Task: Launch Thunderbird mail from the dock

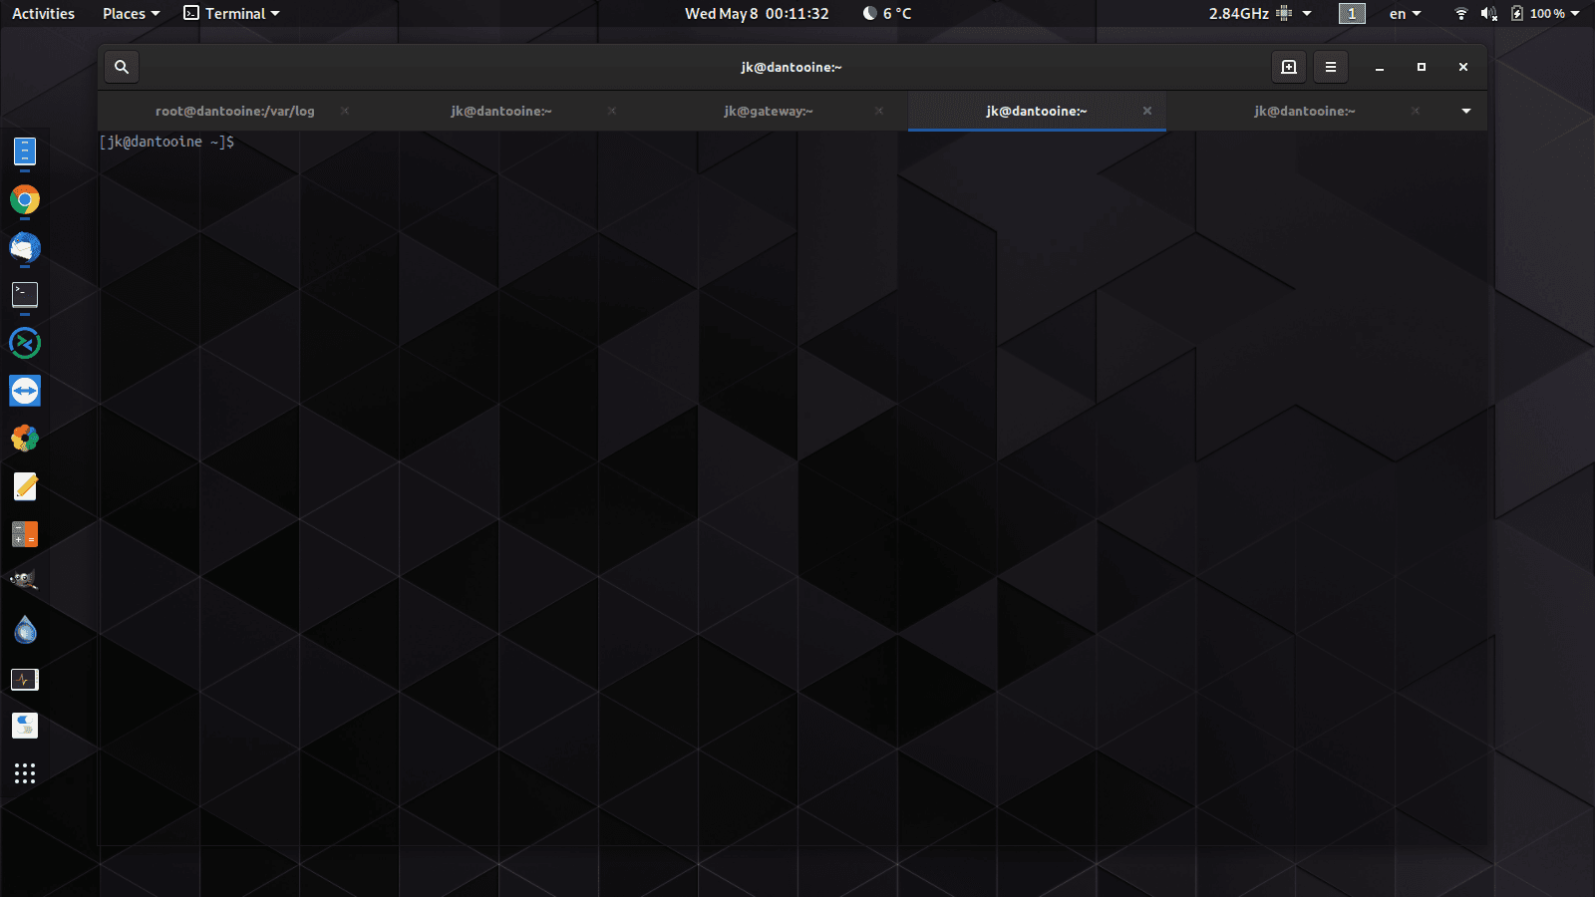Action: (24, 248)
